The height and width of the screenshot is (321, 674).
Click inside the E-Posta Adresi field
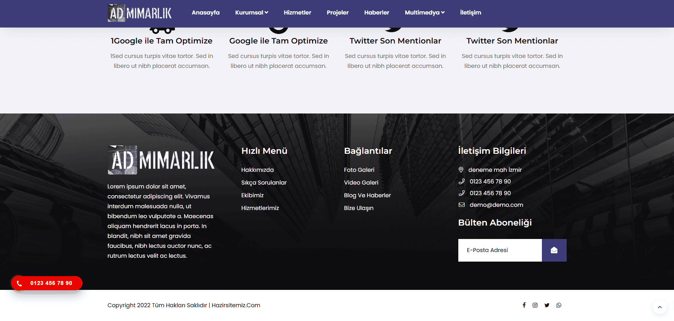(500, 250)
